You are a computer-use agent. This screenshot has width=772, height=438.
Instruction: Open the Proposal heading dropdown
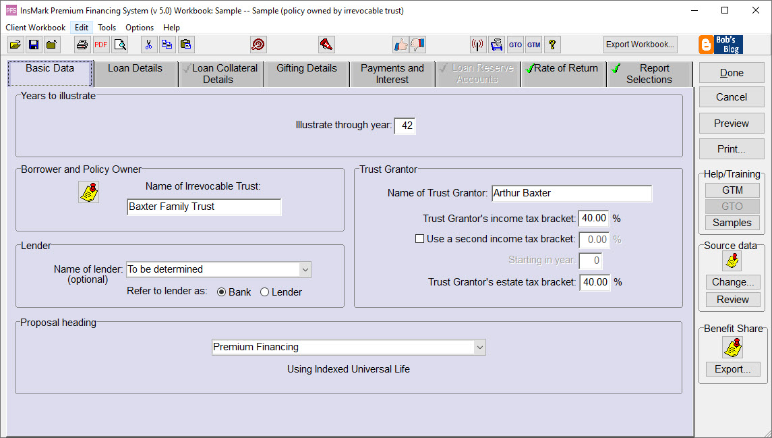pyautogui.click(x=479, y=346)
